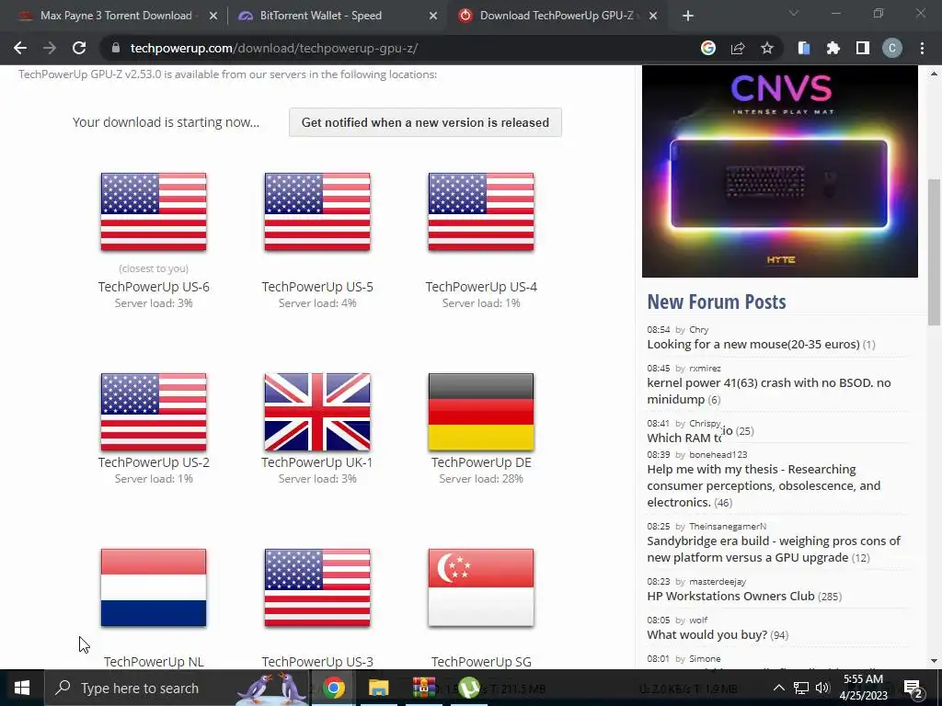
Task: Open the profile avatar C
Action: (892, 48)
